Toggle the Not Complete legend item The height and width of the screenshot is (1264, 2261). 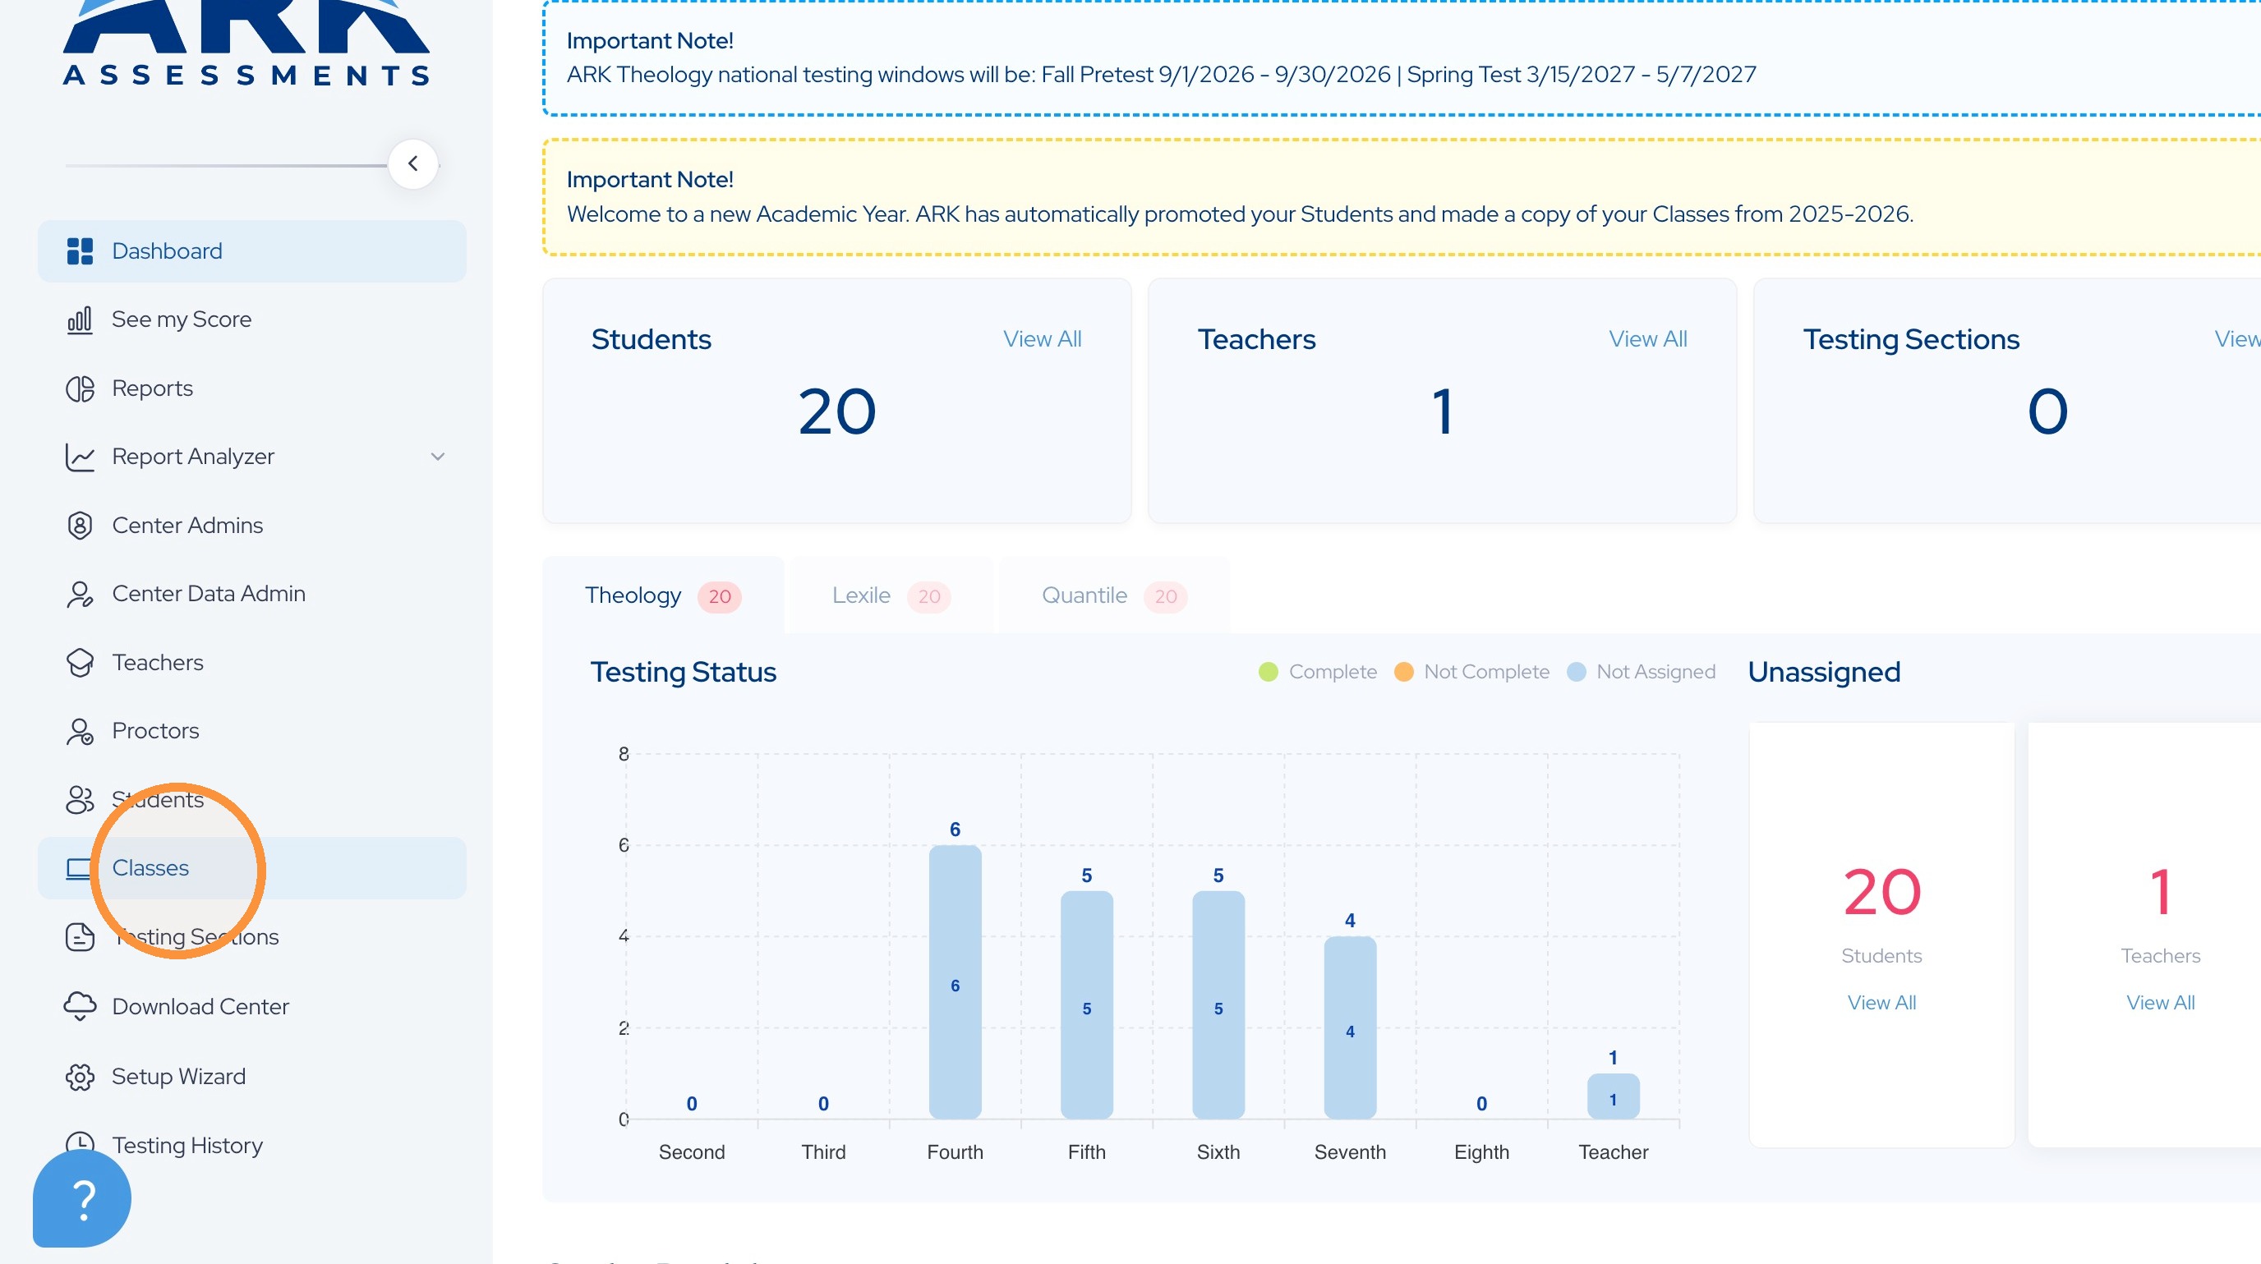1472,672
